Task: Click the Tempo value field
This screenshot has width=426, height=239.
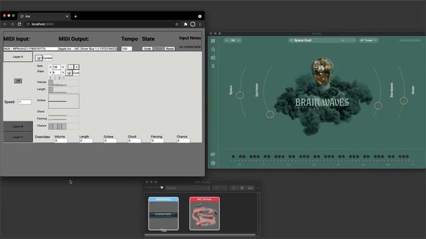Action: point(126,48)
